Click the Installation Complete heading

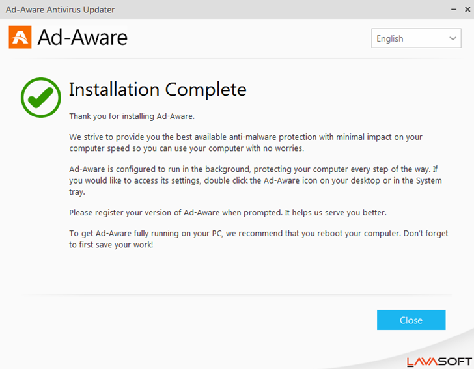coord(158,89)
